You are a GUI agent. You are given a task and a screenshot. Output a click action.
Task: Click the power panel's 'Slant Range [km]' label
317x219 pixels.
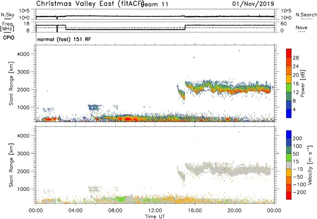pyautogui.click(x=11, y=83)
